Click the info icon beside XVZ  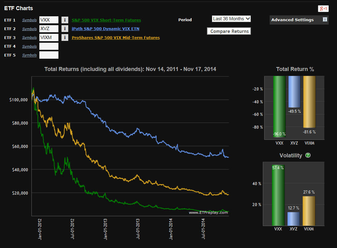pos(65,29)
